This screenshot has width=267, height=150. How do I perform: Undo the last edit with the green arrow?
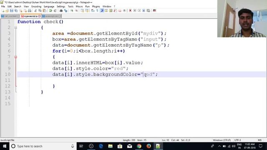click(50, 11)
